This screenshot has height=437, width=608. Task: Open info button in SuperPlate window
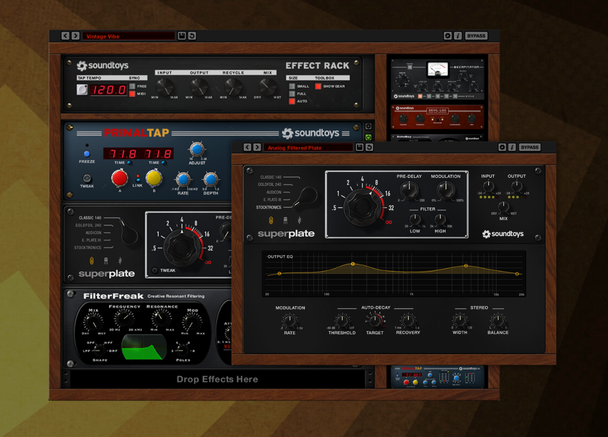(x=512, y=147)
